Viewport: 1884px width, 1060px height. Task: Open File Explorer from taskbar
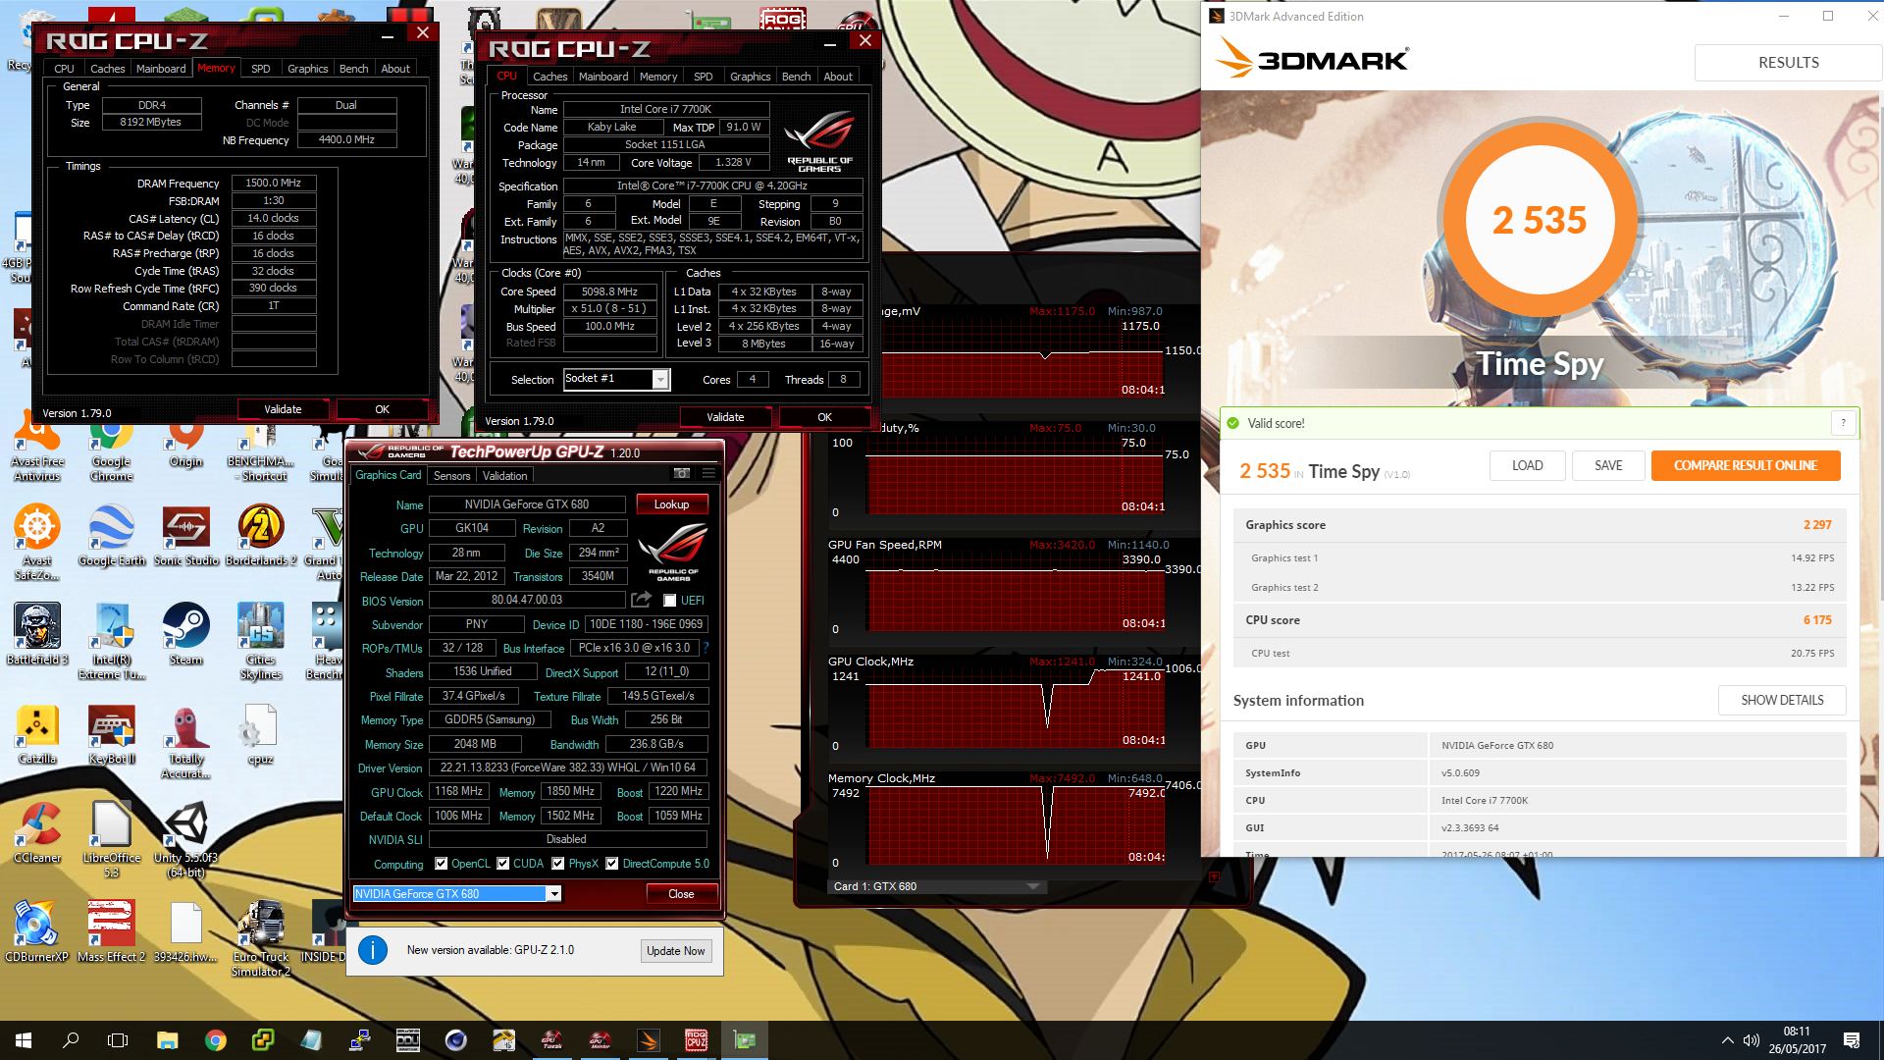pos(167,1040)
